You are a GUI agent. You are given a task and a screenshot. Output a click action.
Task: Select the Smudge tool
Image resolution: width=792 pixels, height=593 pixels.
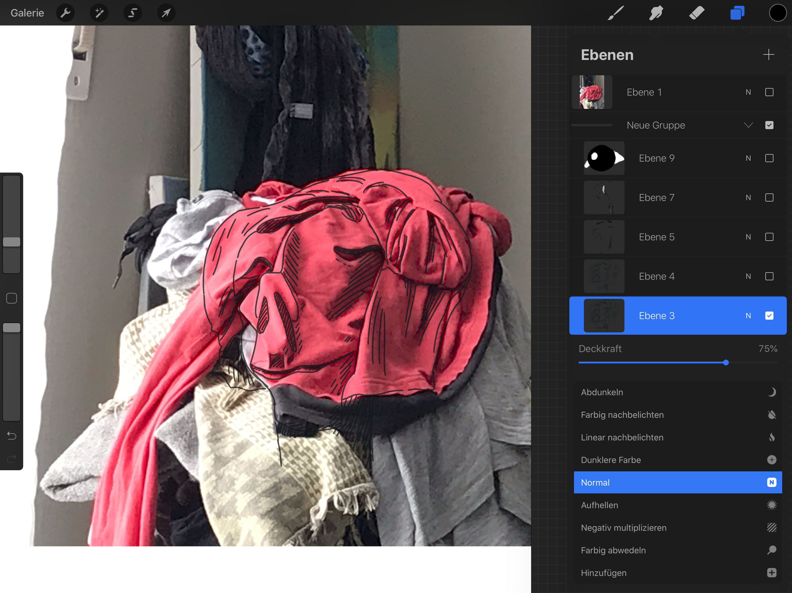point(656,13)
